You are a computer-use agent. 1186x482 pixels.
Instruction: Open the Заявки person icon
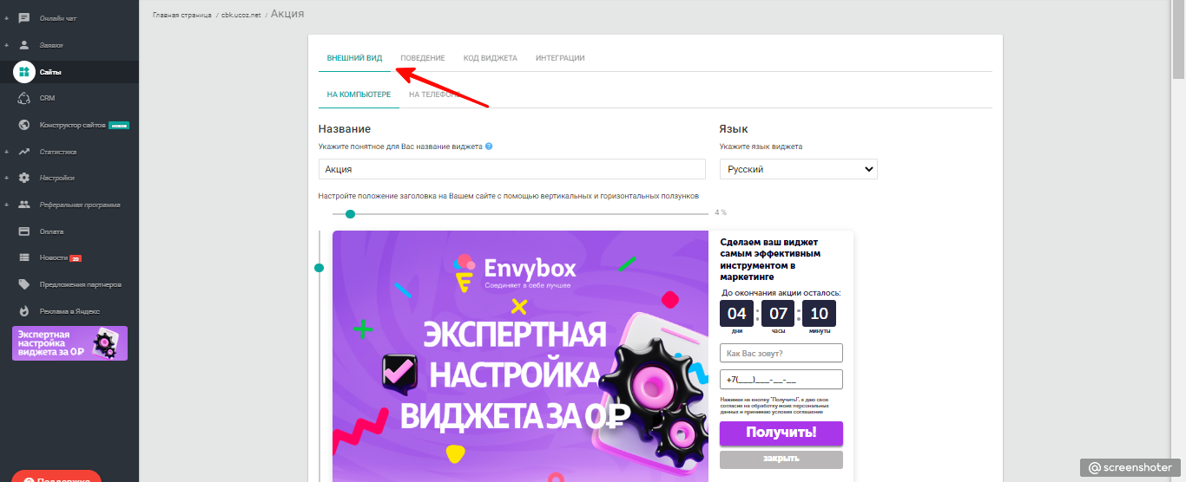[24, 44]
